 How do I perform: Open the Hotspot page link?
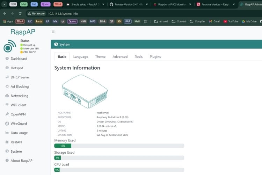click(17, 68)
